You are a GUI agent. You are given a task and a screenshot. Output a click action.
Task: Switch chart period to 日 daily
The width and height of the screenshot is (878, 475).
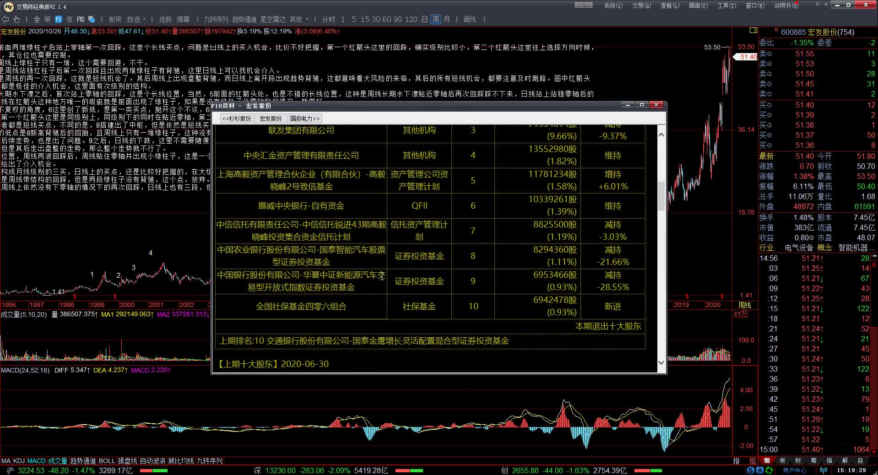click(424, 19)
